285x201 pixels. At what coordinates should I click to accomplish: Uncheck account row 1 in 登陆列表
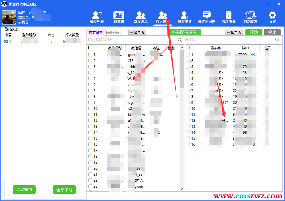click(6, 42)
